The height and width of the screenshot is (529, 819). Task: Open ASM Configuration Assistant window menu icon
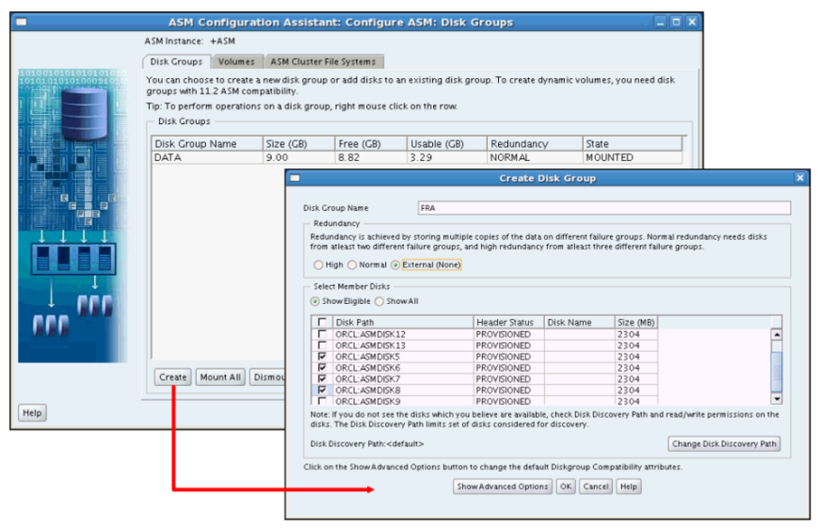pos(21,22)
